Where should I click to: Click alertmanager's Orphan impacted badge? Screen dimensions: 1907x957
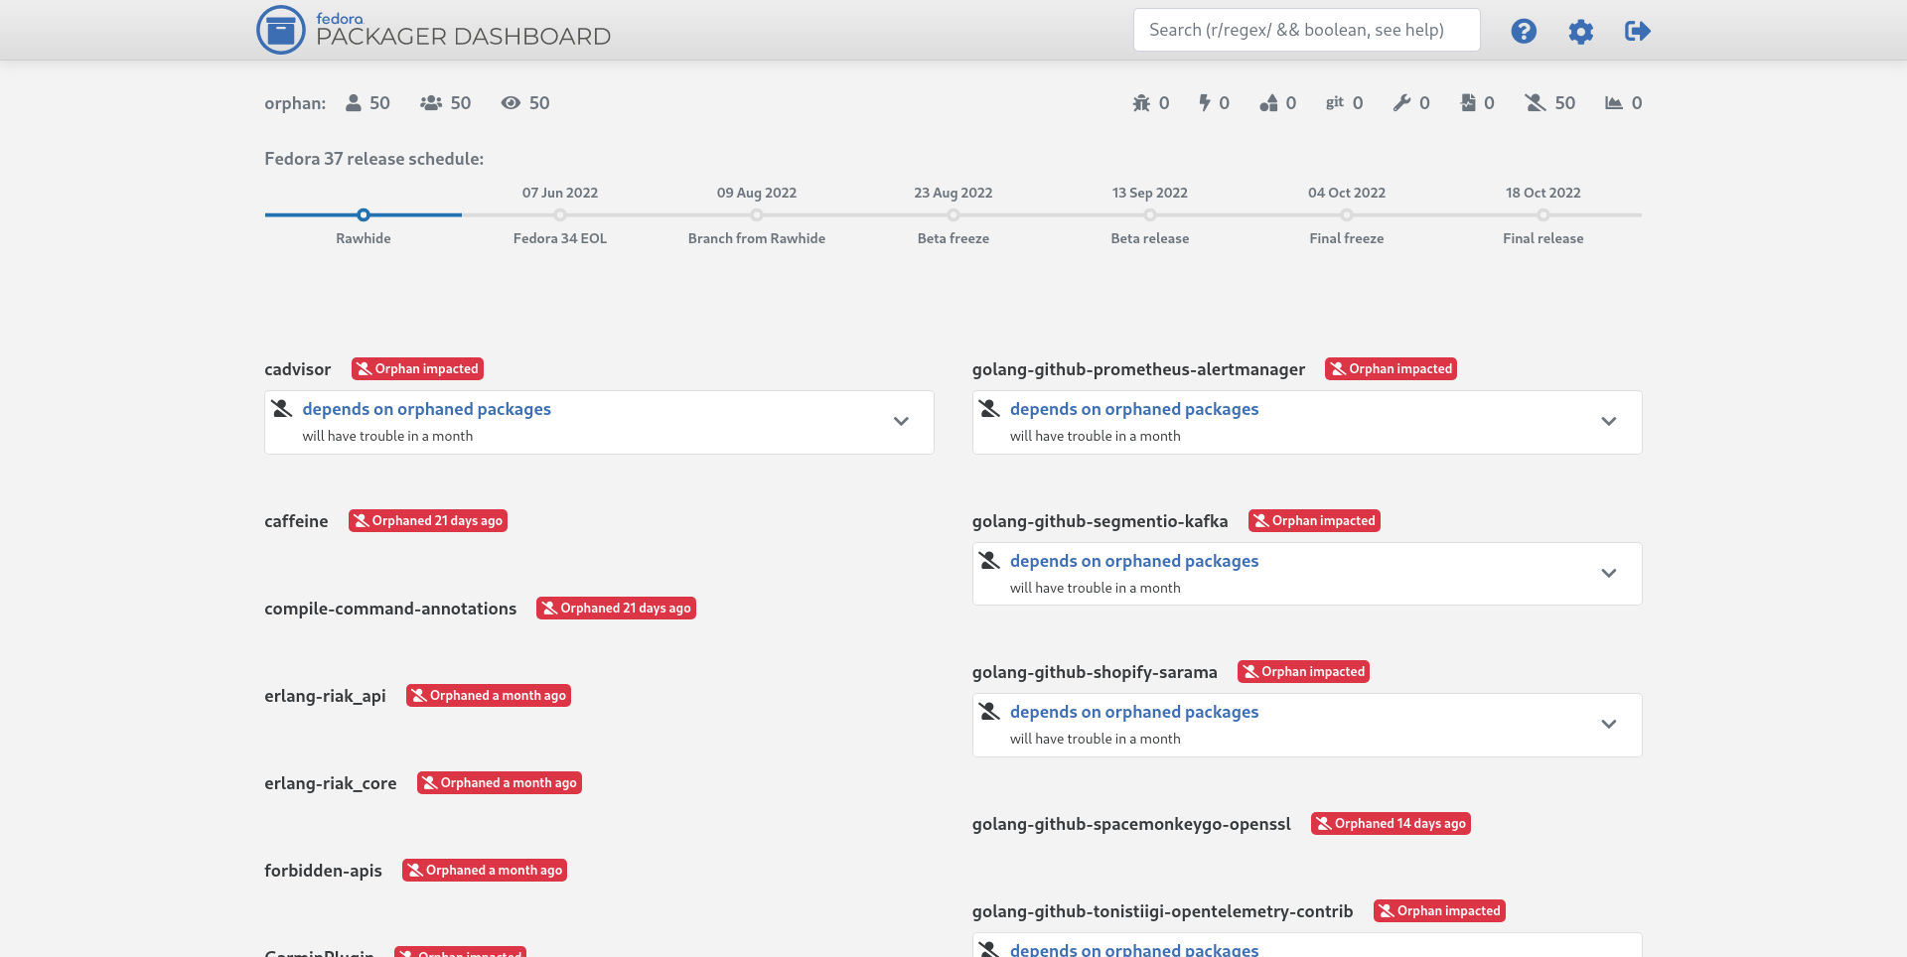click(1392, 369)
